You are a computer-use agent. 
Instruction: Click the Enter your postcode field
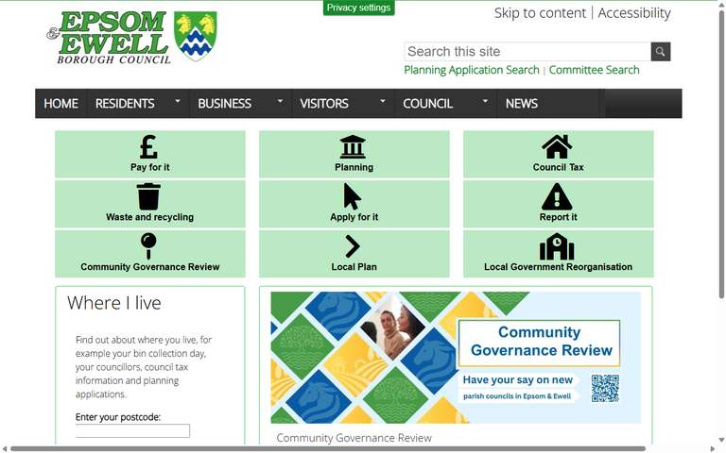coord(132,431)
